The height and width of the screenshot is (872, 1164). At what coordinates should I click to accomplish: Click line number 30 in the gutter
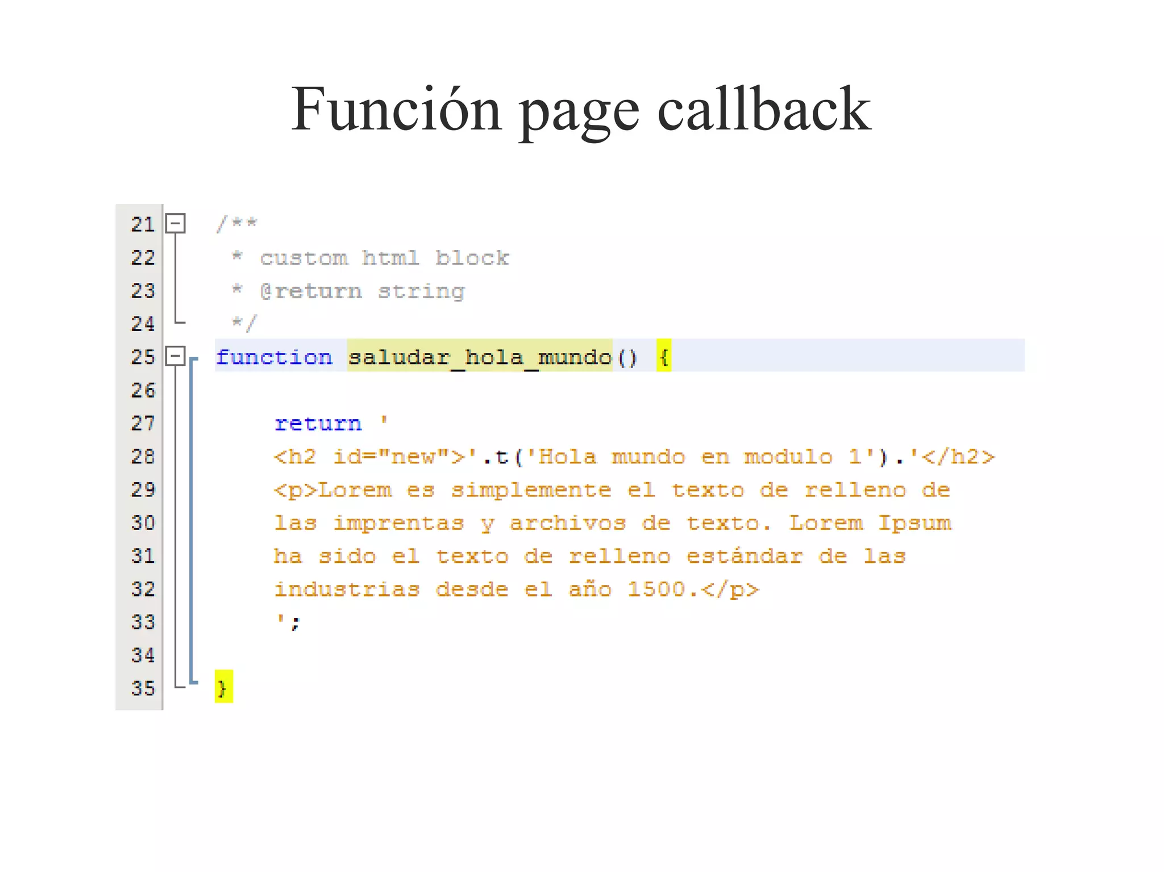[x=143, y=523]
